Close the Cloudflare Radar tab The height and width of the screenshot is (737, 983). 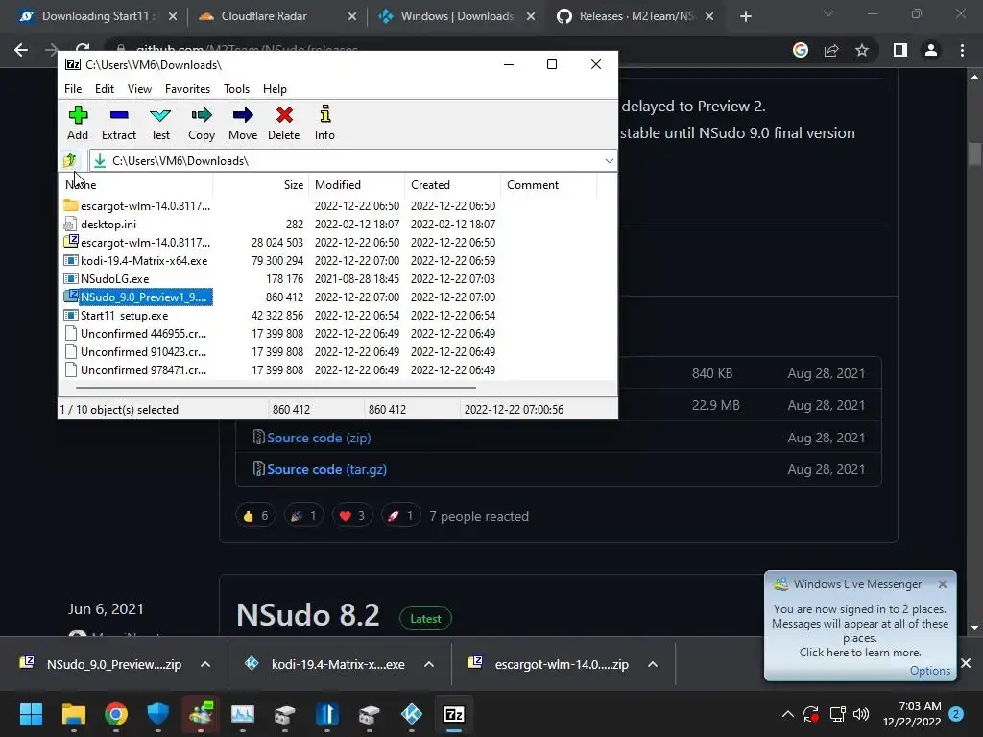coord(352,17)
